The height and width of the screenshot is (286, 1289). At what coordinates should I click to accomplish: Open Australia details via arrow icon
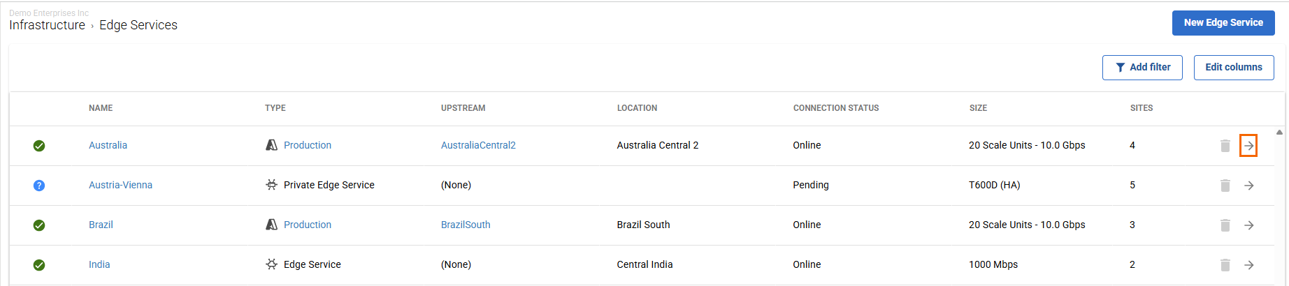pos(1248,146)
